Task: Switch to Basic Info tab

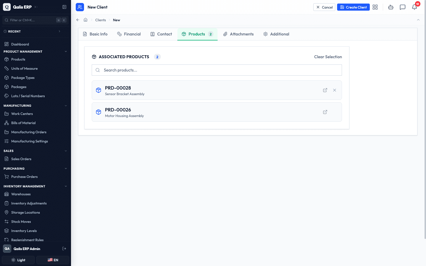Action: (95, 34)
